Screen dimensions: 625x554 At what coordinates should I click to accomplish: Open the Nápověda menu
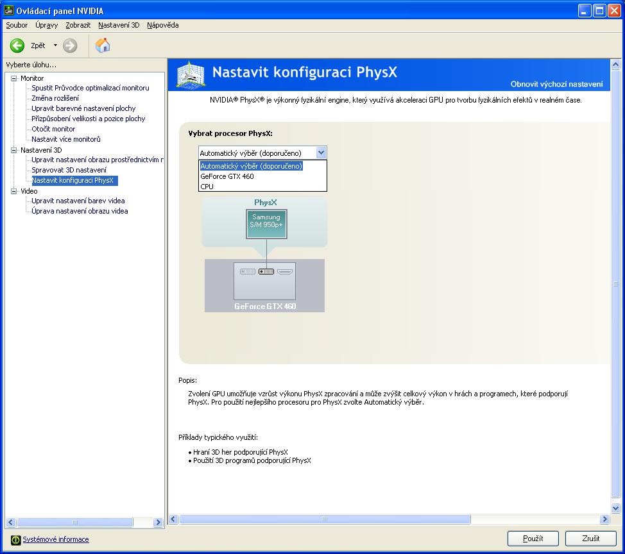(x=162, y=25)
